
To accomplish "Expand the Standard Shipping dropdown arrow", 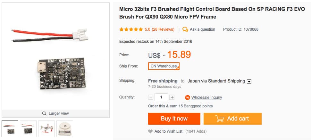I will [x=249, y=82].
